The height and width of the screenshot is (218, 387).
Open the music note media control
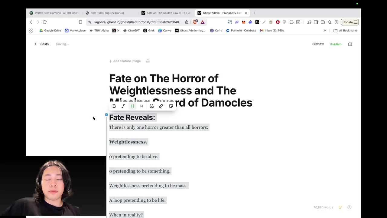[309, 22]
